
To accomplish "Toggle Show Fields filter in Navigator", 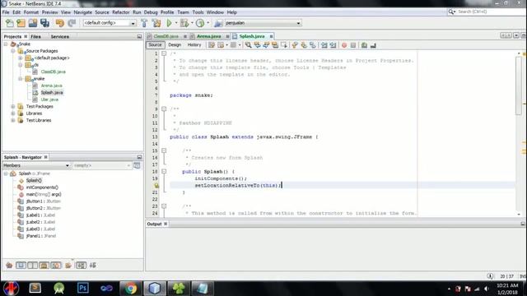I will click(x=21, y=265).
